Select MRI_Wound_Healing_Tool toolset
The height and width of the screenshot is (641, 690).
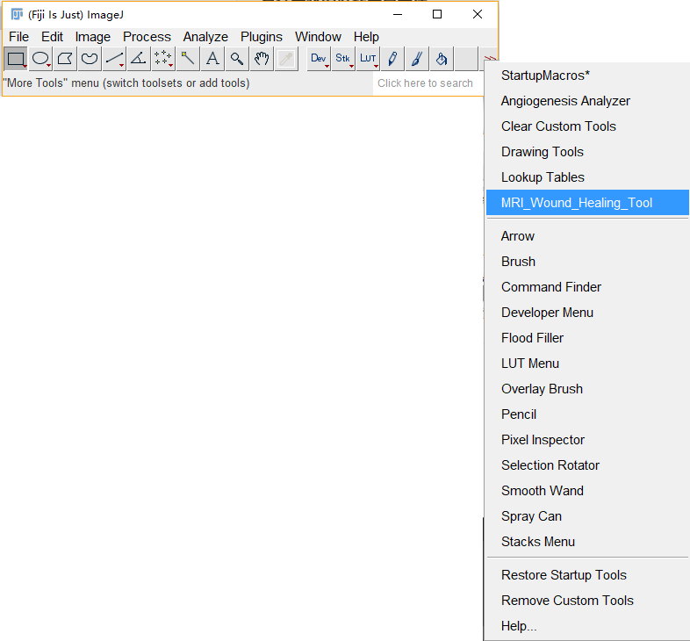587,203
